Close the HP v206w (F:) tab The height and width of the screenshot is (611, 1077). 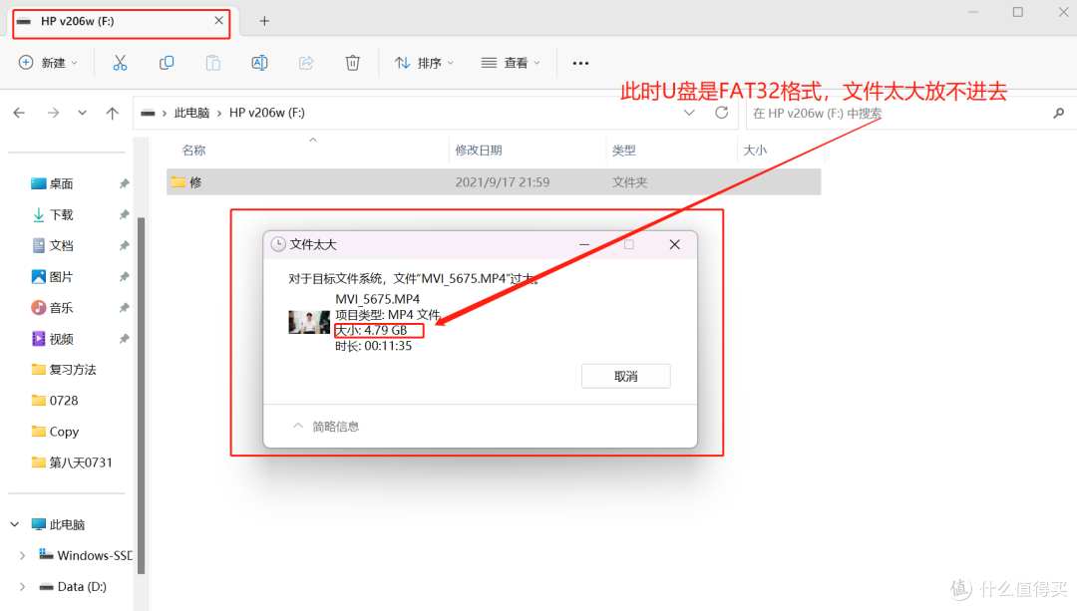218,21
